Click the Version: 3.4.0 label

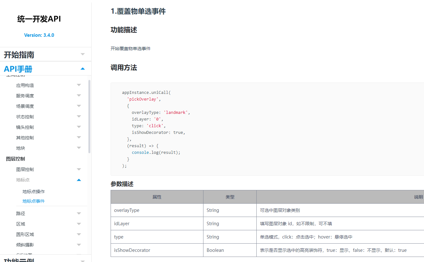(x=39, y=35)
